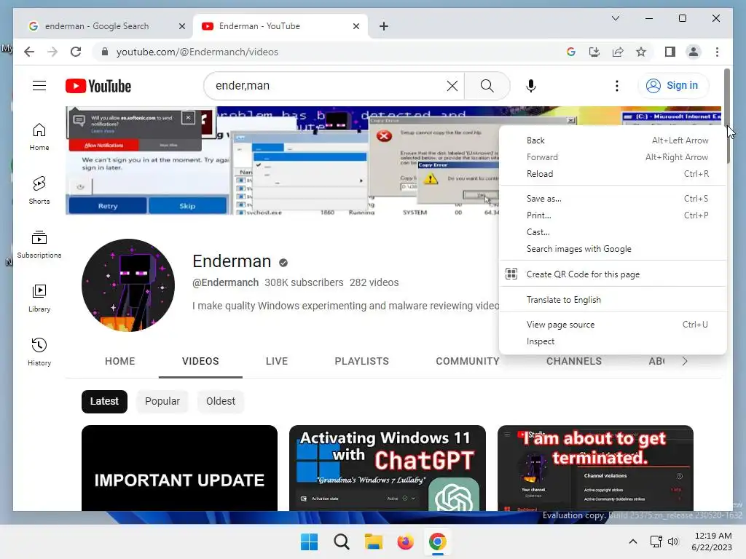
Task: Open Subscriptions in the sidebar
Action: click(39, 245)
